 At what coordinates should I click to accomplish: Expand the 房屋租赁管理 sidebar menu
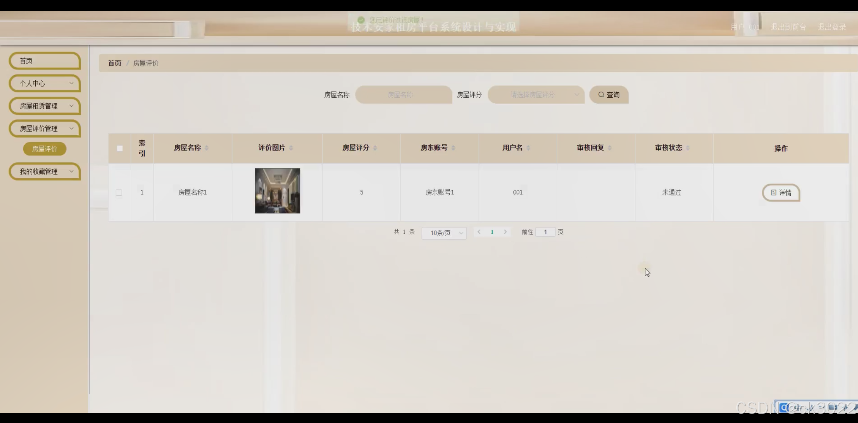[44, 106]
